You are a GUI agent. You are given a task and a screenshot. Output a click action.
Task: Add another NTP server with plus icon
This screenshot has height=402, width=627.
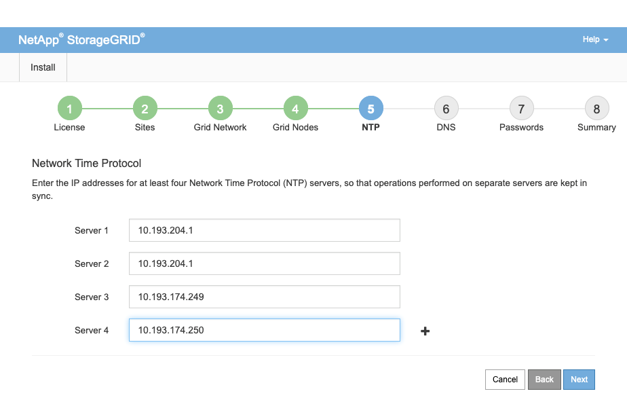click(425, 331)
